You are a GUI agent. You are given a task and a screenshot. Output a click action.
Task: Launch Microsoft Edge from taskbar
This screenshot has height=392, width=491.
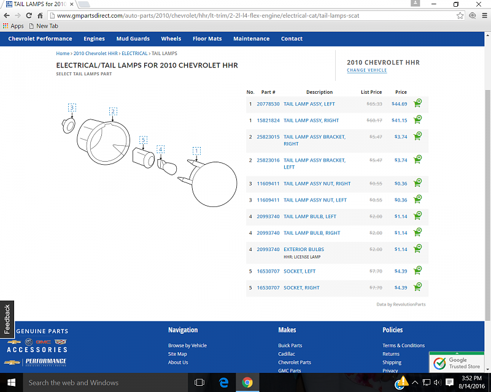click(x=223, y=383)
